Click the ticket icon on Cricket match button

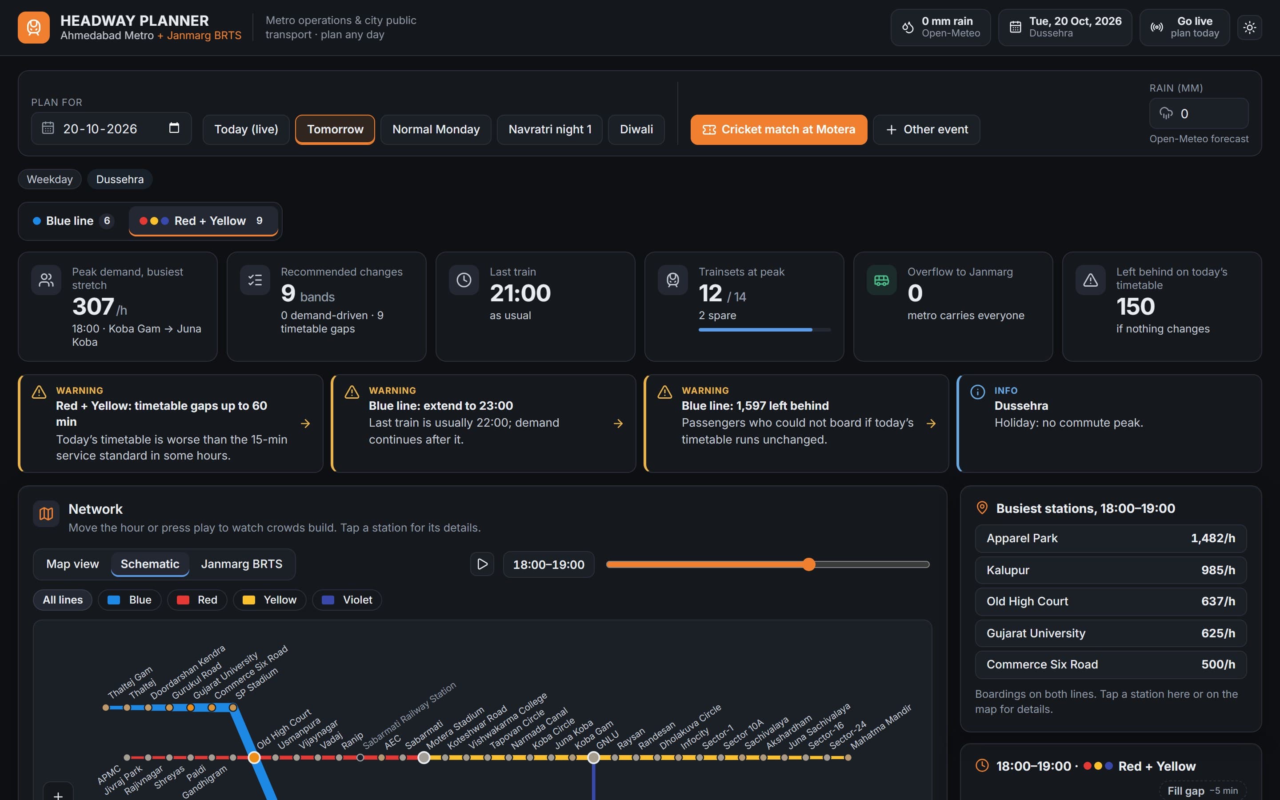(x=709, y=130)
